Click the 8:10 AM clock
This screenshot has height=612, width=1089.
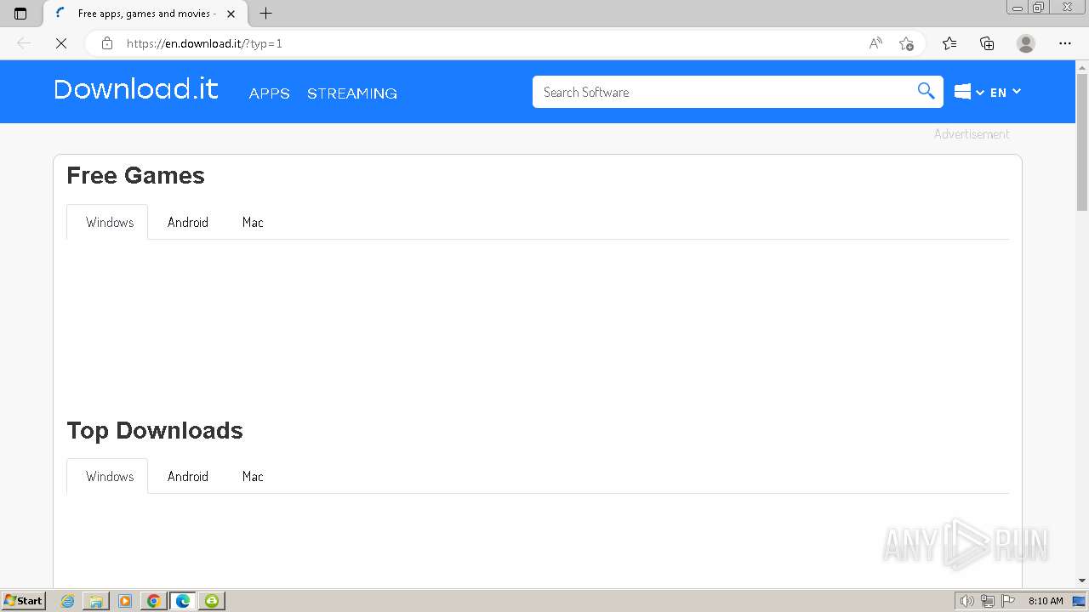(x=1046, y=601)
